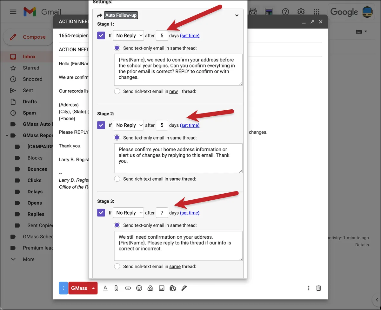Uncheck the Stage 2 follow-up checkbox
This screenshot has height=310, width=381.
coord(101,125)
